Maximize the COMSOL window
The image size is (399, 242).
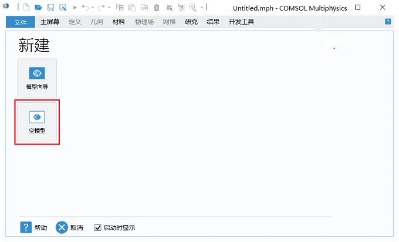357,8
